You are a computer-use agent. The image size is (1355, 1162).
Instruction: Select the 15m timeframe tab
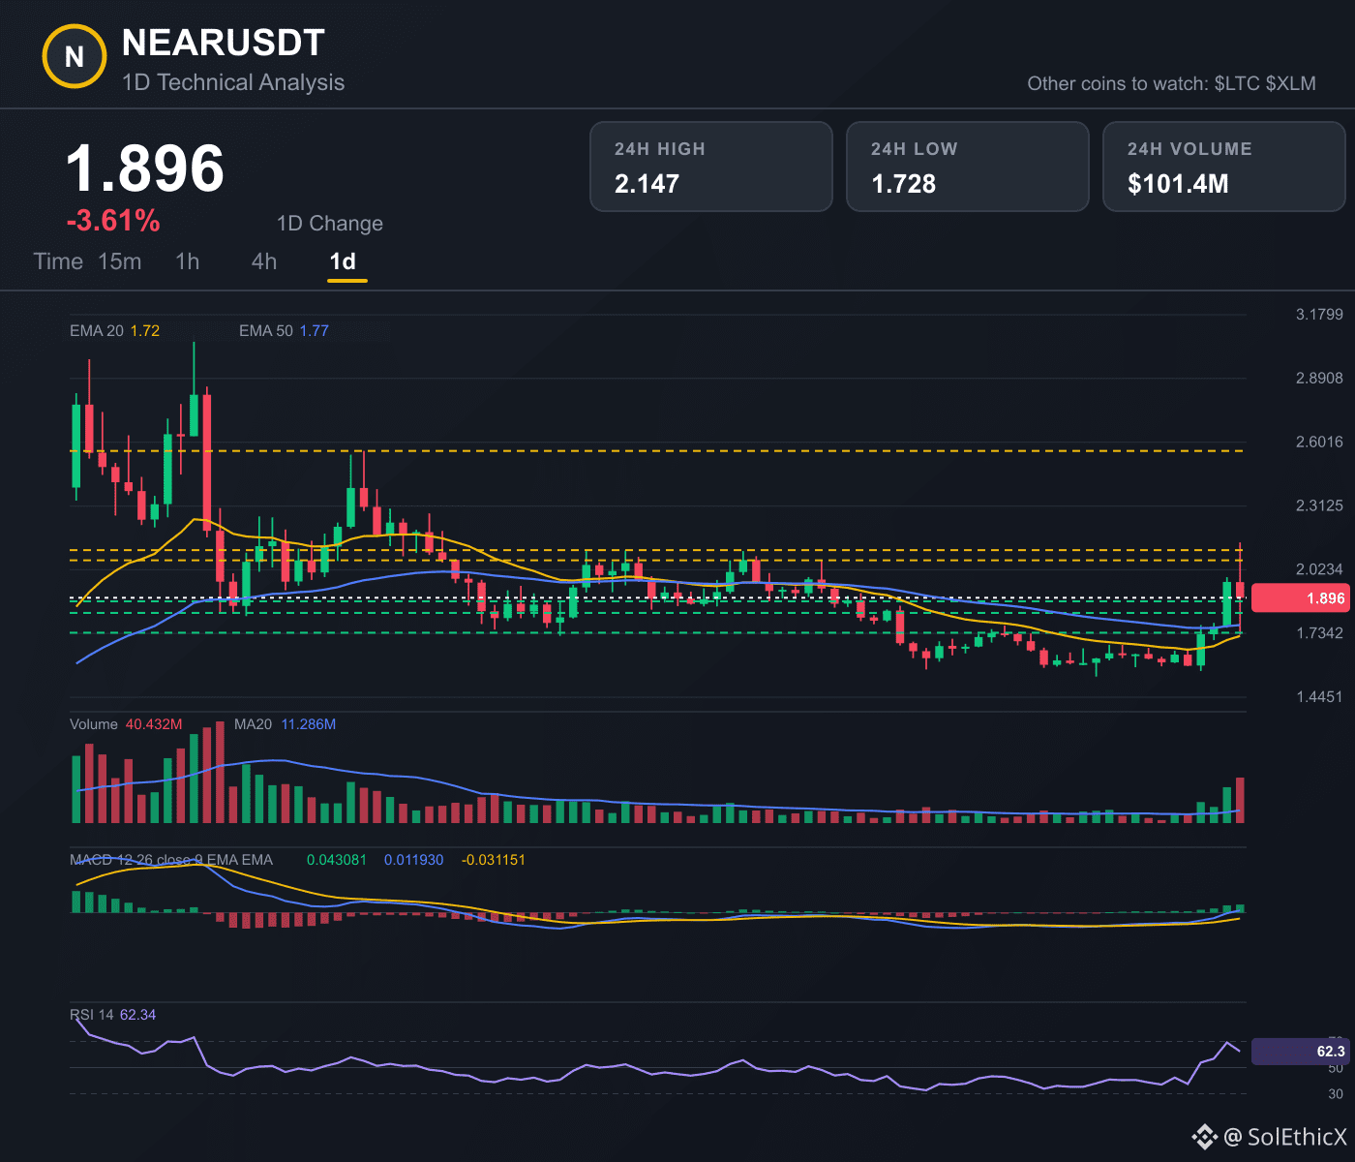click(x=120, y=261)
